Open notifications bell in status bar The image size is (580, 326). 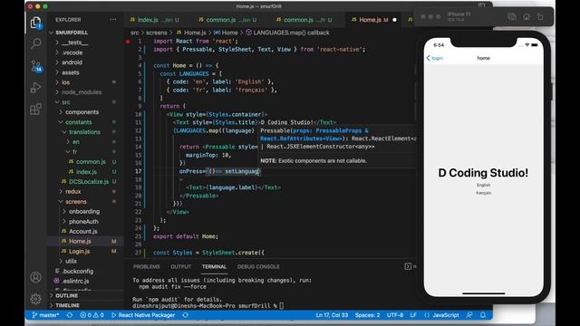(483, 315)
